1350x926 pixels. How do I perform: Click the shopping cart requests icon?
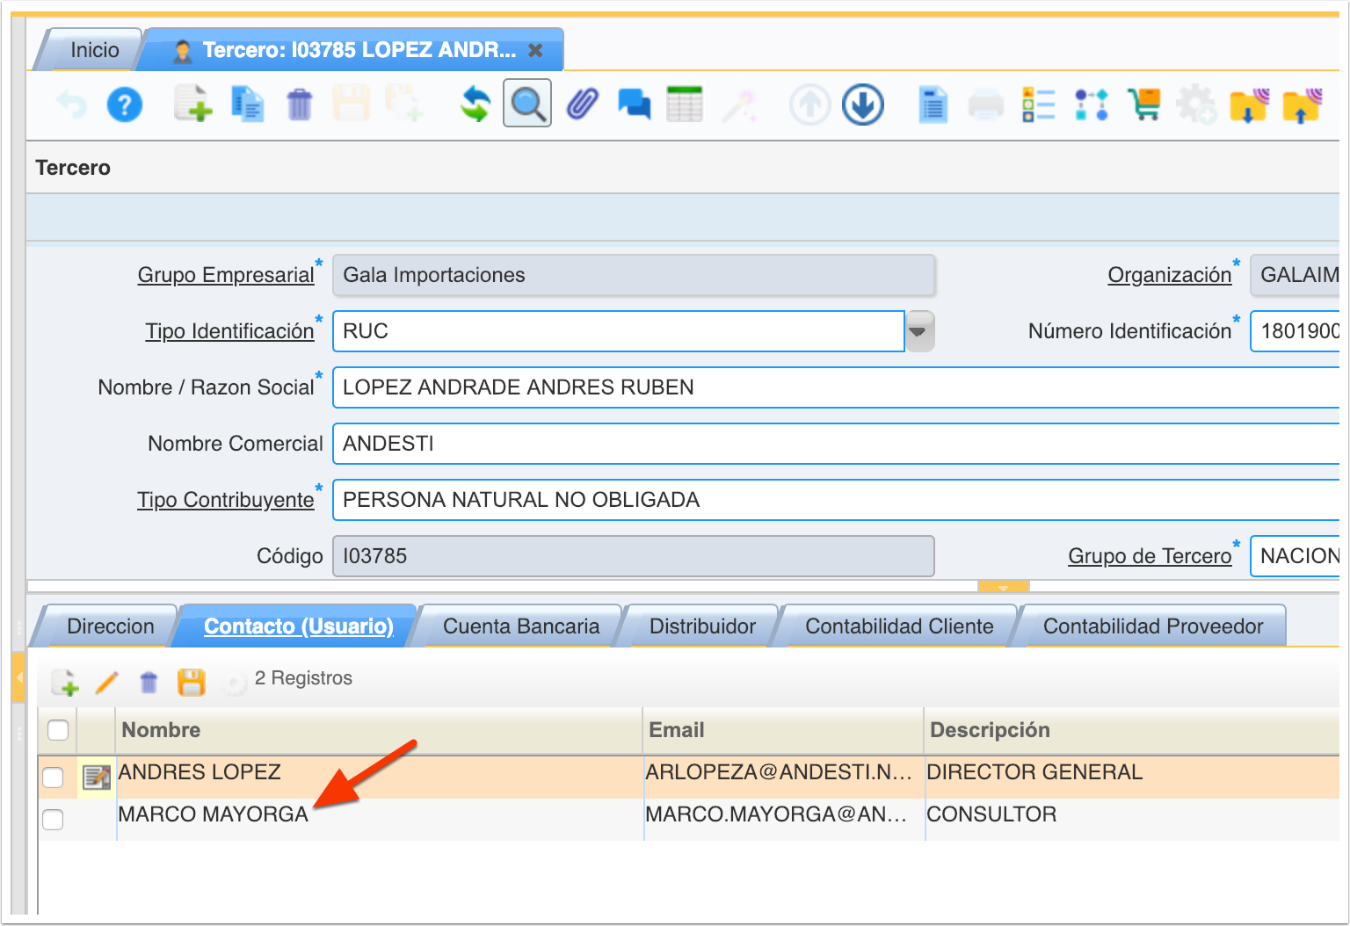tap(1143, 105)
